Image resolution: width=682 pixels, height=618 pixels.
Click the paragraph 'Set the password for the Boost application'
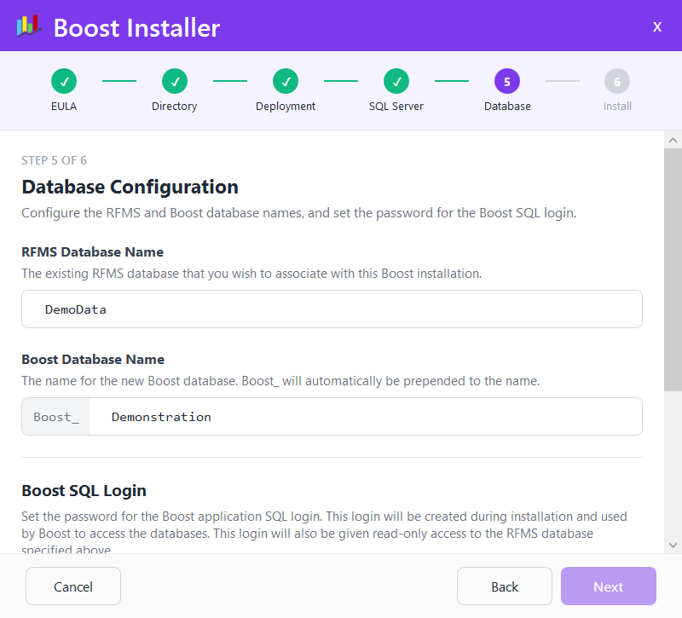pos(324,531)
